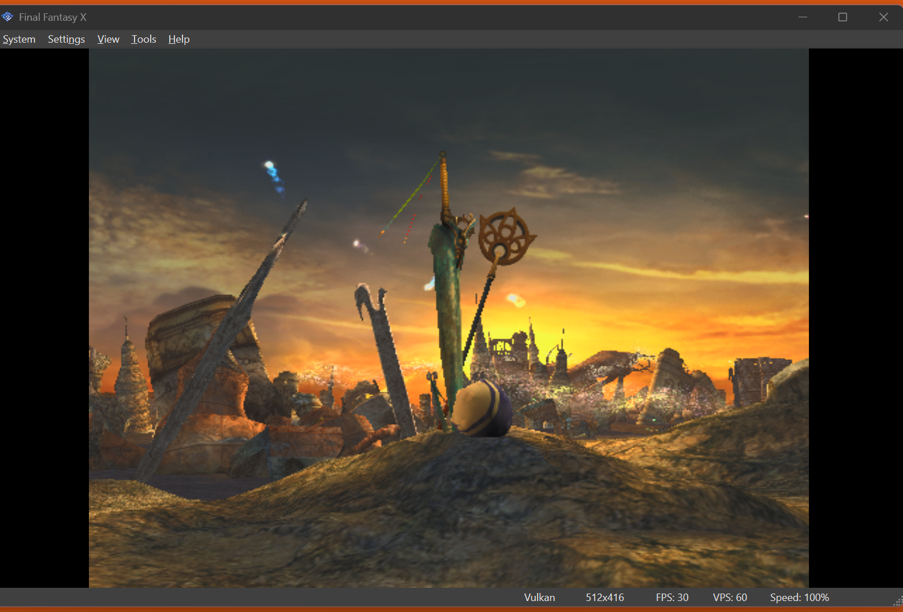Click the 512x416 resolution indicator
Viewport: 903px width, 612px height.
coord(605,598)
